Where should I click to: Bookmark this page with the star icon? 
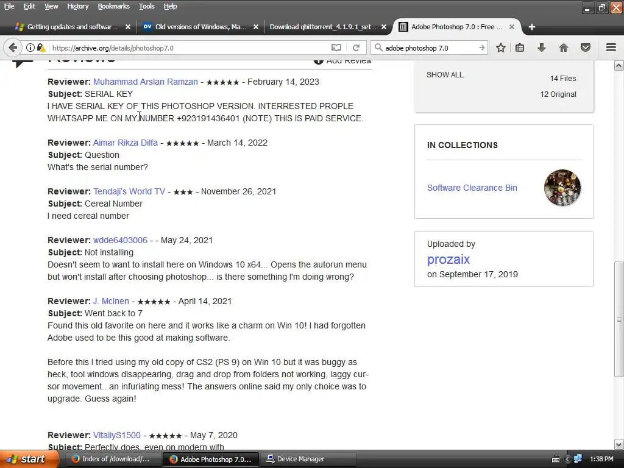(x=501, y=48)
